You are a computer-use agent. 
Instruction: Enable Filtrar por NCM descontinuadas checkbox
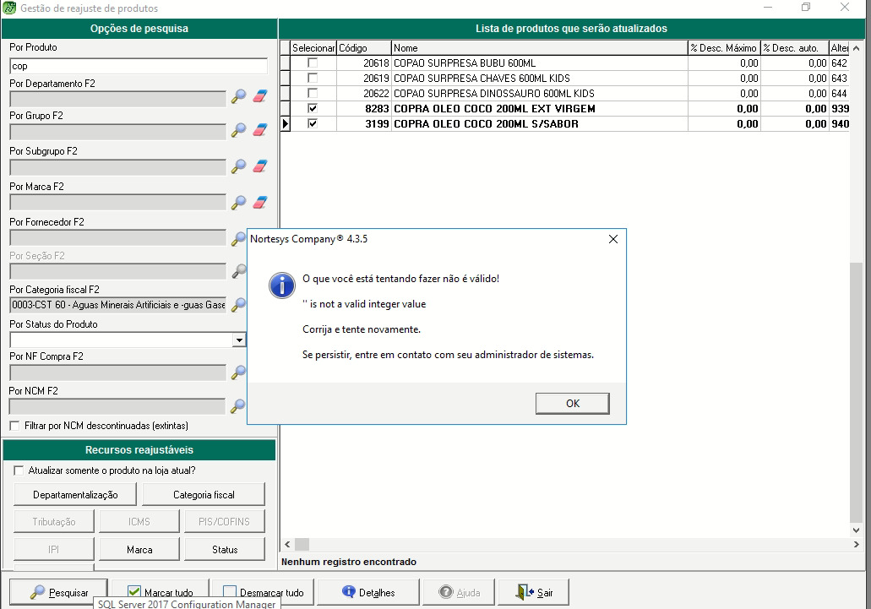[14, 426]
